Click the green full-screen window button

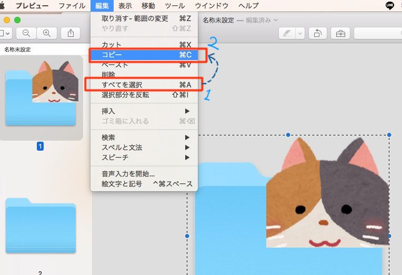[x=17, y=20]
